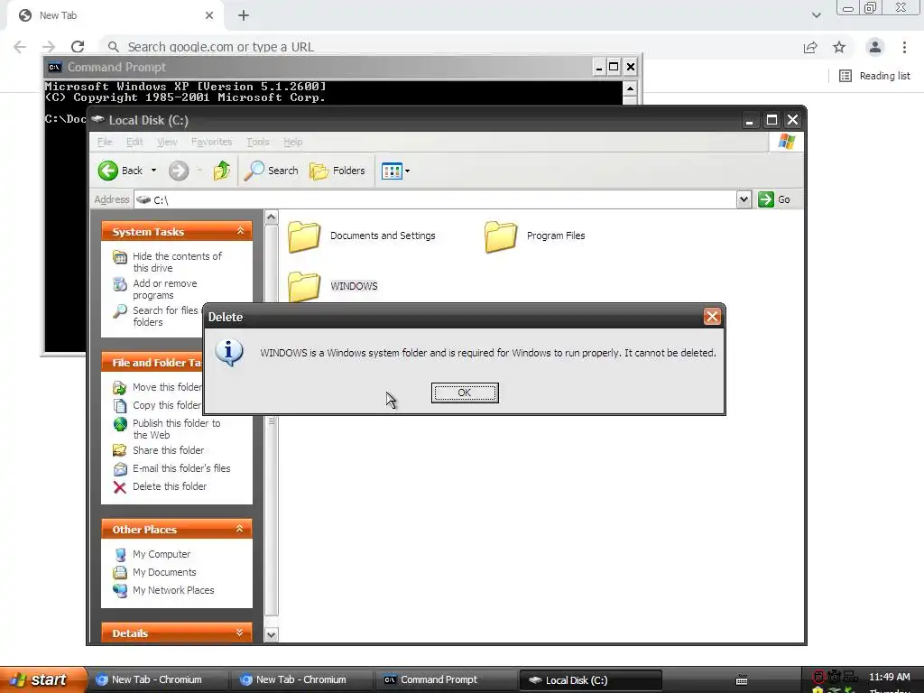Open the Help menu in Explorer
The image size is (924, 693).
point(293,142)
